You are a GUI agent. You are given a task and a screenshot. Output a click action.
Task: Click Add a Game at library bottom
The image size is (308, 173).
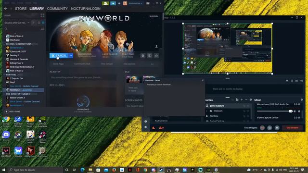[13, 111]
